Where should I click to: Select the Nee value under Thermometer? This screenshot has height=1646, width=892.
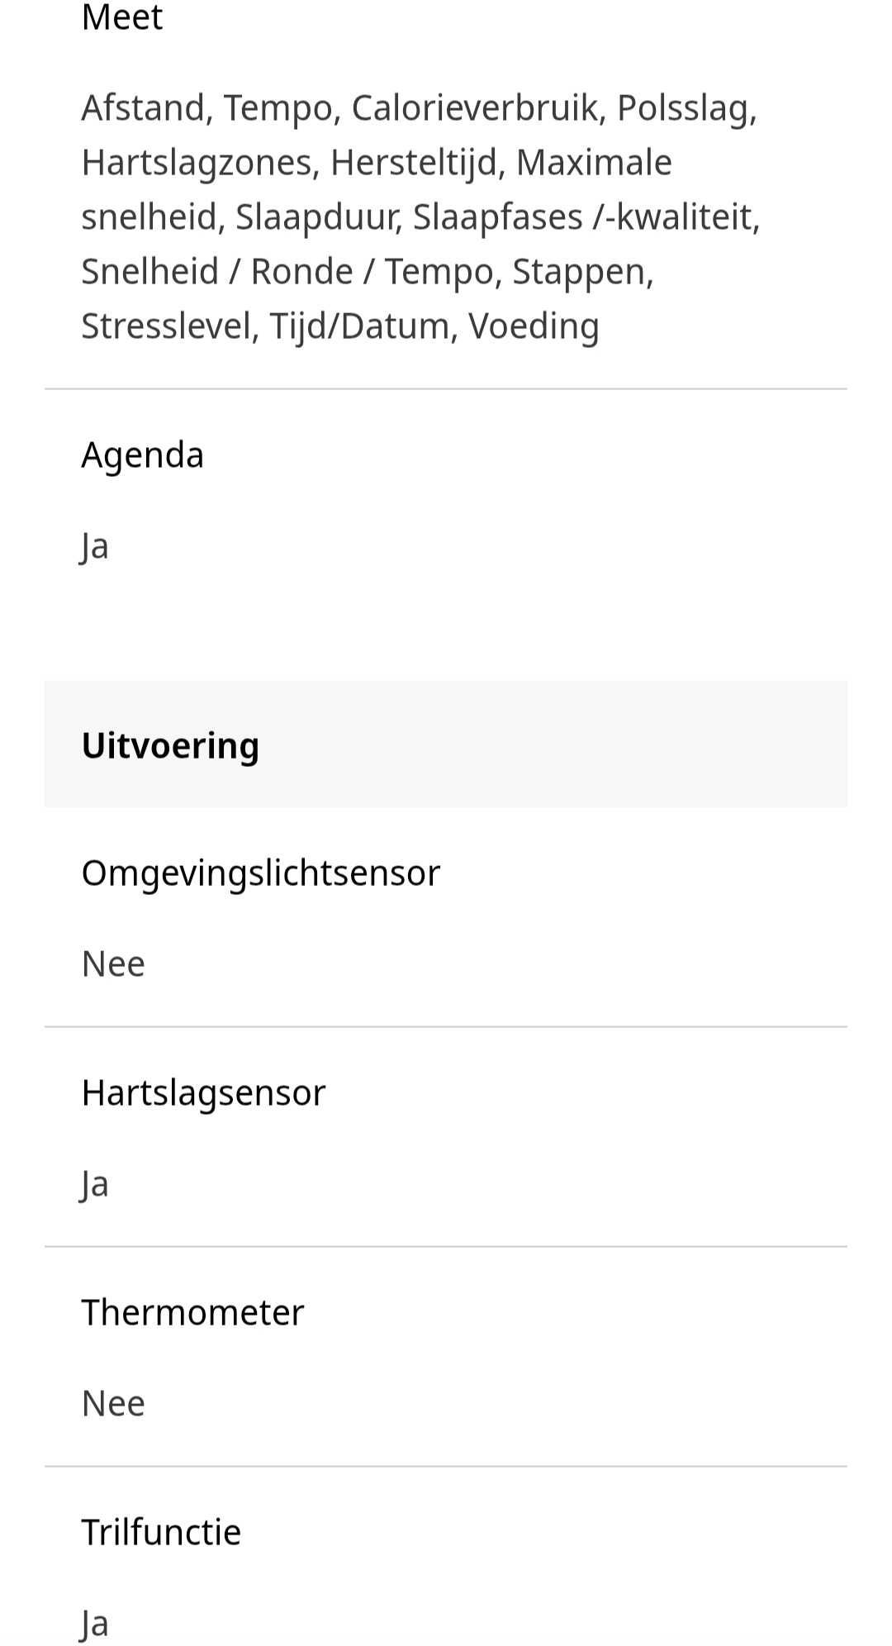(113, 1404)
